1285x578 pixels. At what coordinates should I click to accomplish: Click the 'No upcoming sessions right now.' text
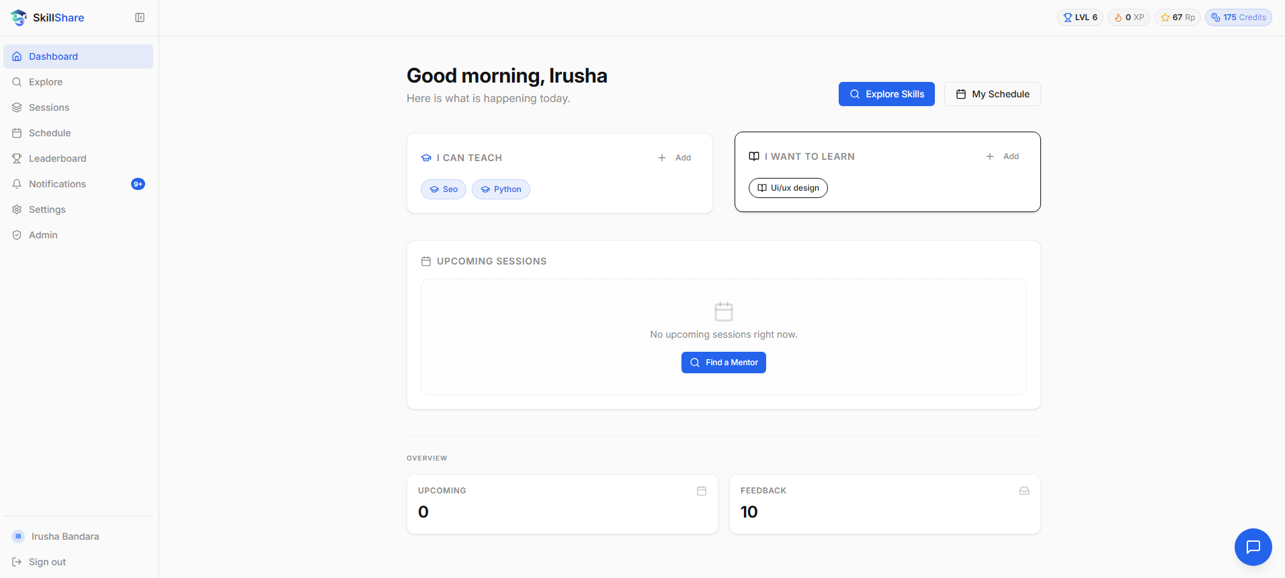pos(724,334)
